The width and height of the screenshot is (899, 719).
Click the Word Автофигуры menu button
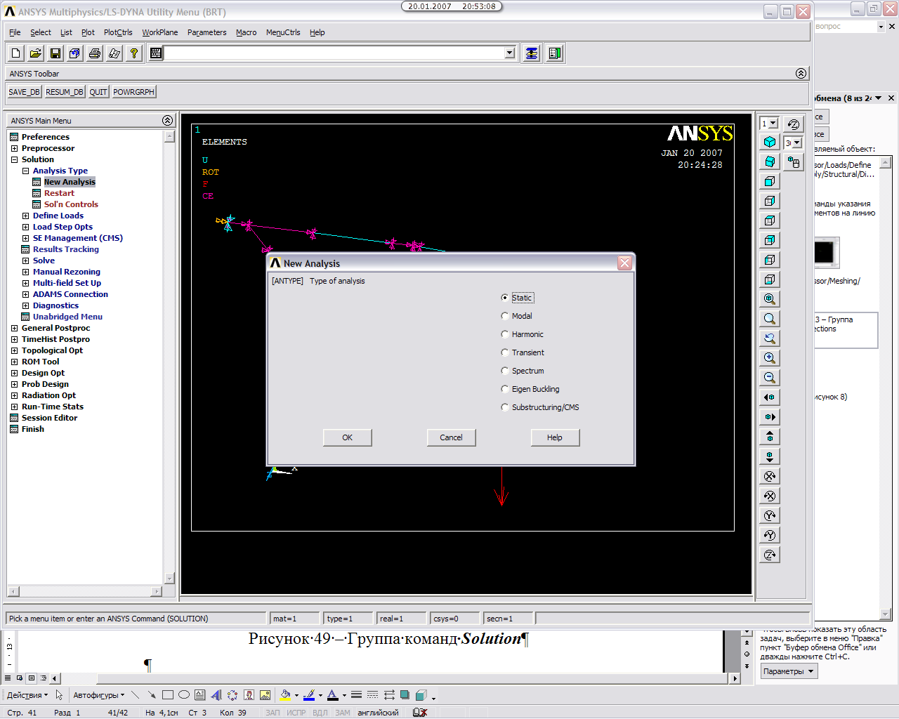(x=98, y=695)
